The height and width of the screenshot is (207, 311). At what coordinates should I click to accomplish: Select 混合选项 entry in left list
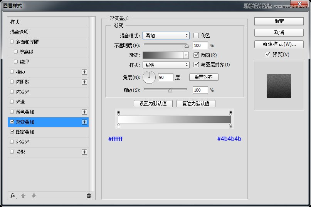coord(48,32)
